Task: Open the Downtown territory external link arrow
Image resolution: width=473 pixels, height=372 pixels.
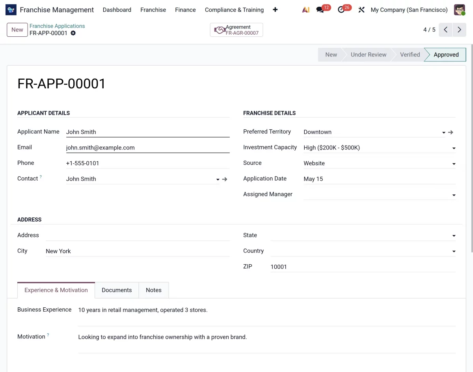Action: pyautogui.click(x=451, y=132)
